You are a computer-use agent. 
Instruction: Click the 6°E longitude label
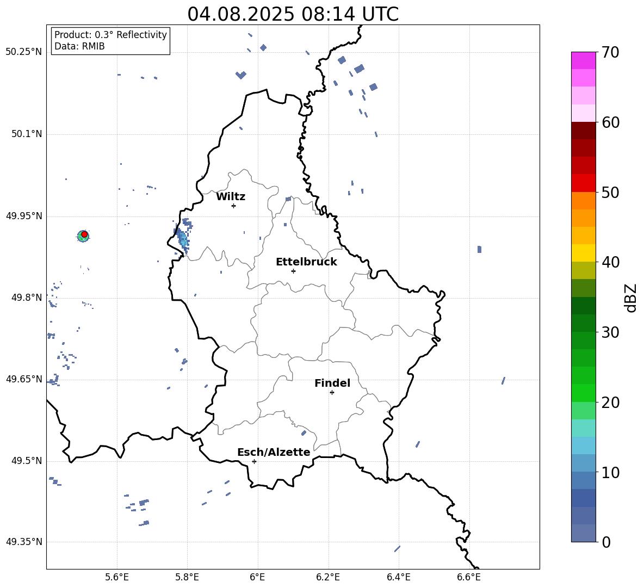[257, 577]
